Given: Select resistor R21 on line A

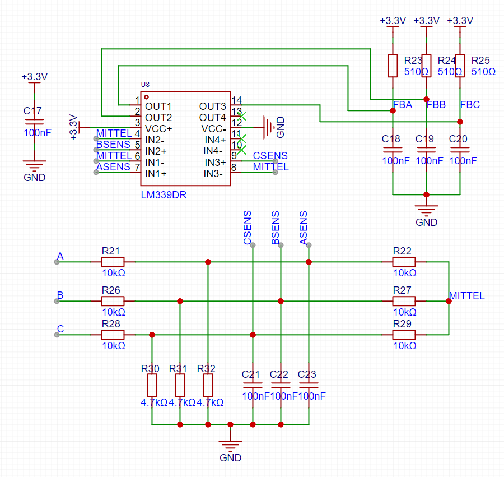Looking at the screenshot, I should click(113, 262).
